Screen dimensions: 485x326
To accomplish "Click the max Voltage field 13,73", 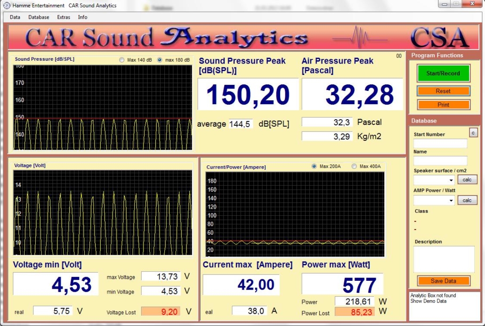I will coord(161,276).
